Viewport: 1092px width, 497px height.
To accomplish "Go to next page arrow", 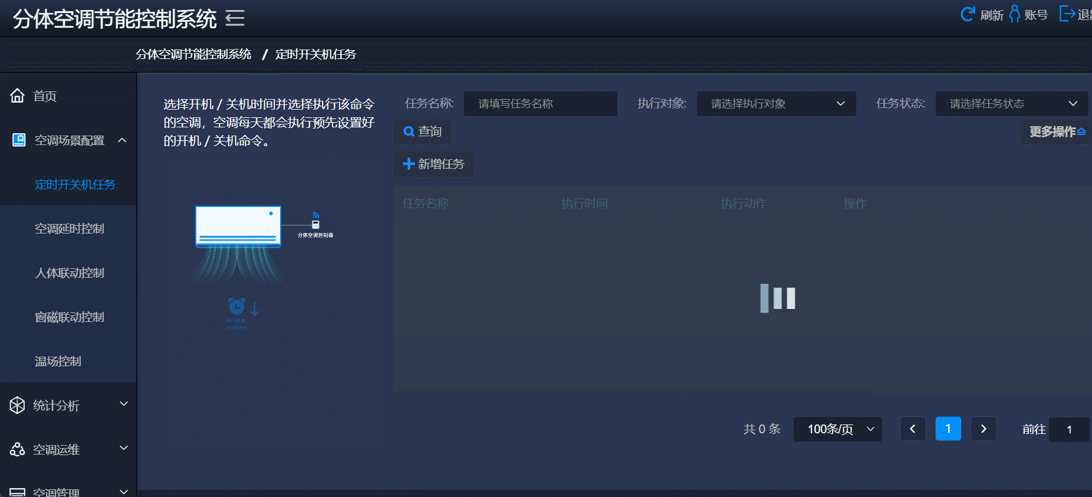I will point(984,429).
